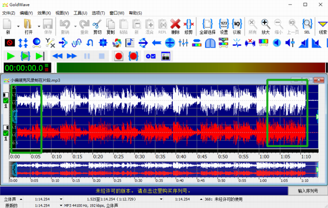Toggle the lower channel green checkbox
The width and height of the screenshot is (328, 208).
pos(6,133)
